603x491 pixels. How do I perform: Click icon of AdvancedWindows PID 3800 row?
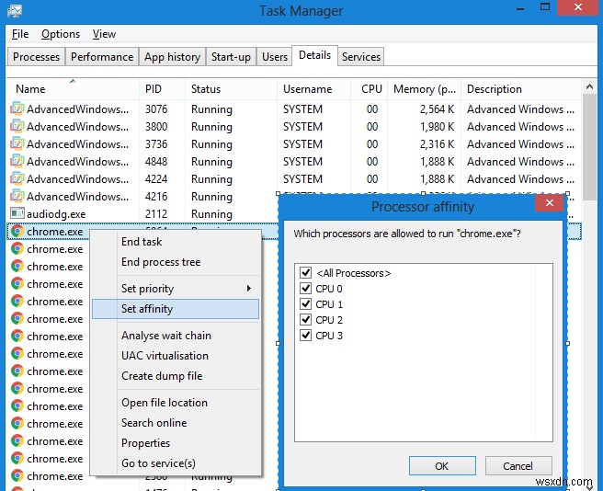17,126
